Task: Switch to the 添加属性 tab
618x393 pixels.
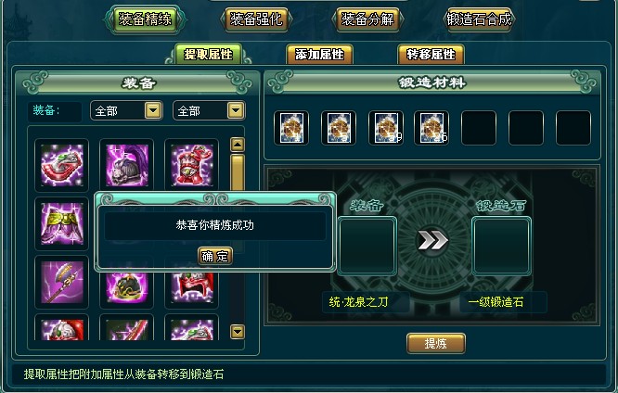Action: click(319, 54)
